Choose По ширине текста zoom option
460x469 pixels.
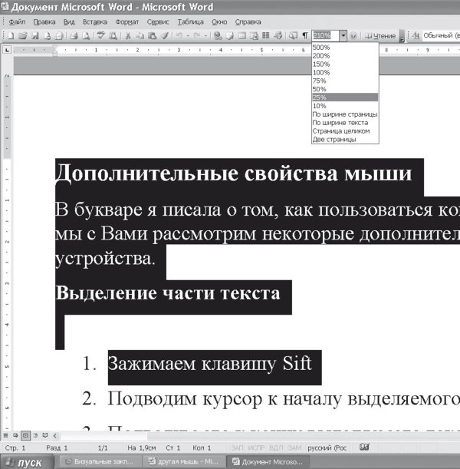pyautogui.click(x=345, y=123)
